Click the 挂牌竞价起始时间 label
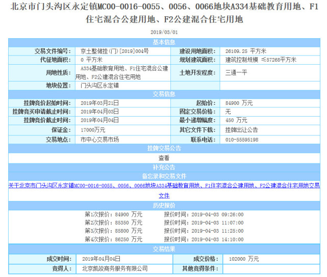327x277 pixels. 47,103
